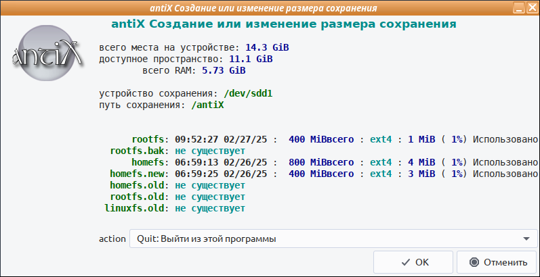
Task: Click the action dropdown arrow
Action: [526, 239]
